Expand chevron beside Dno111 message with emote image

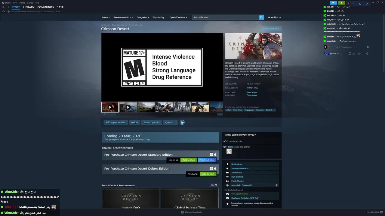335,37
